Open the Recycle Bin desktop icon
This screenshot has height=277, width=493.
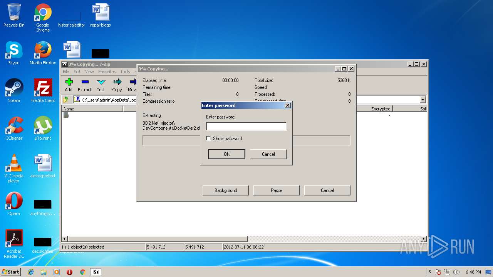click(14, 16)
